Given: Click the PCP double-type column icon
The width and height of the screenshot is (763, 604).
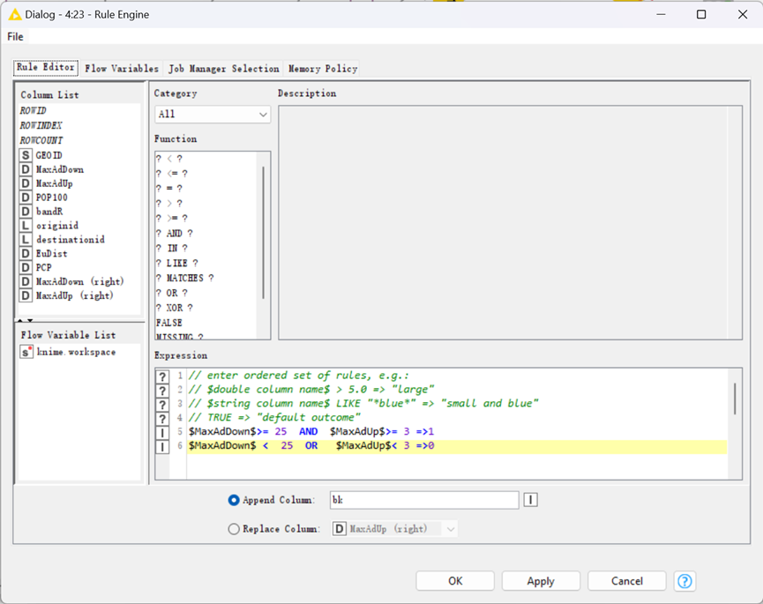Looking at the screenshot, I should pyautogui.click(x=26, y=267).
